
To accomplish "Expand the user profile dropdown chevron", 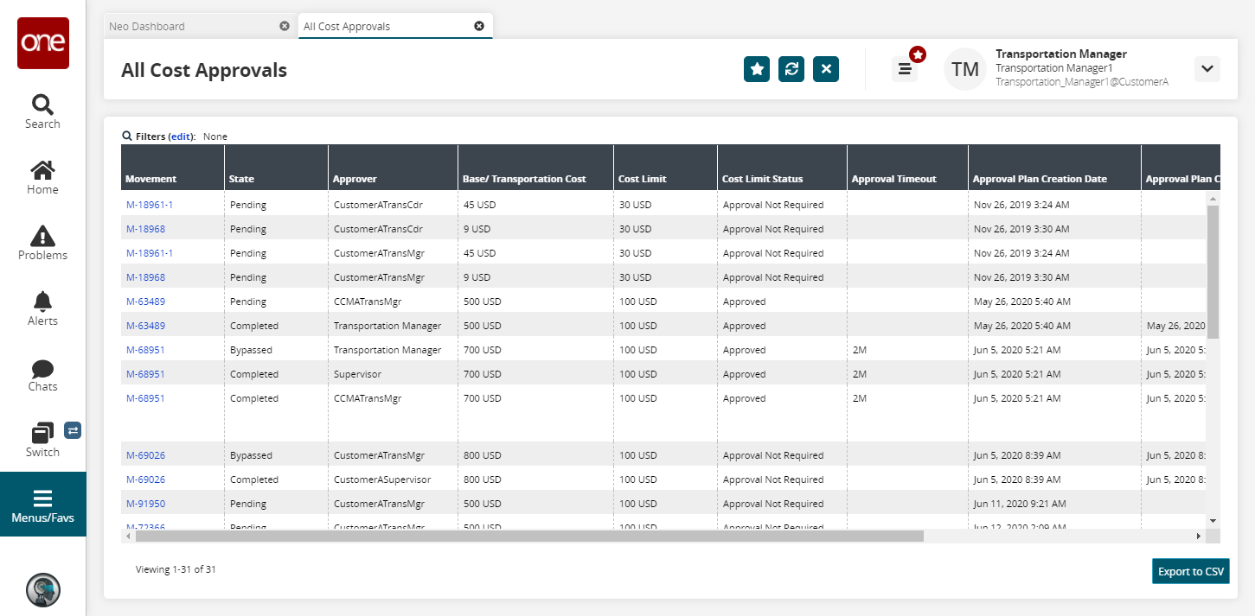I will click(x=1207, y=69).
